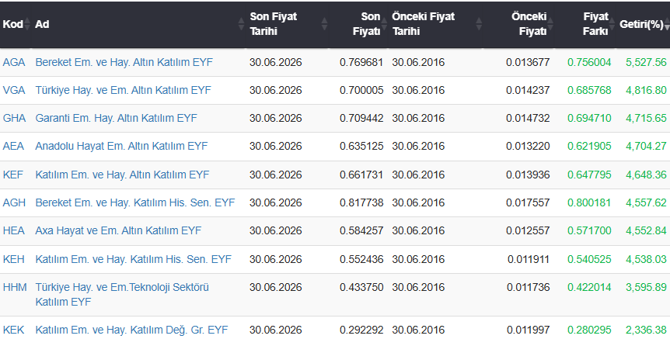Open the KEK fund code link

tap(14, 330)
